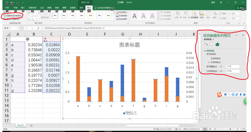Select Secondary Axis (次坐标轴) radio button
The image size is (251, 132).
pyautogui.click(x=209, y=62)
